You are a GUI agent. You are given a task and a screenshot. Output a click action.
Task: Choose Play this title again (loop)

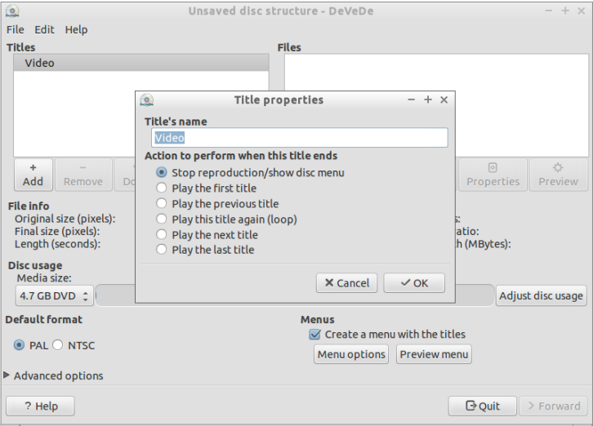click(x=226, y=220)
